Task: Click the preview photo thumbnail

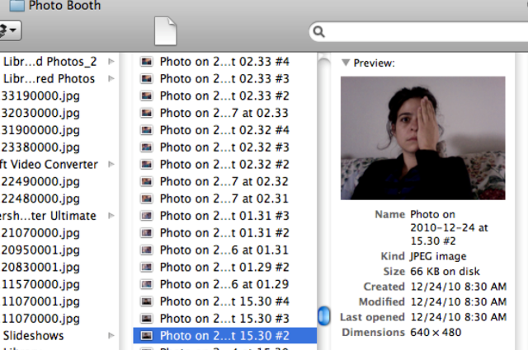Action: (x=422, y=138)
